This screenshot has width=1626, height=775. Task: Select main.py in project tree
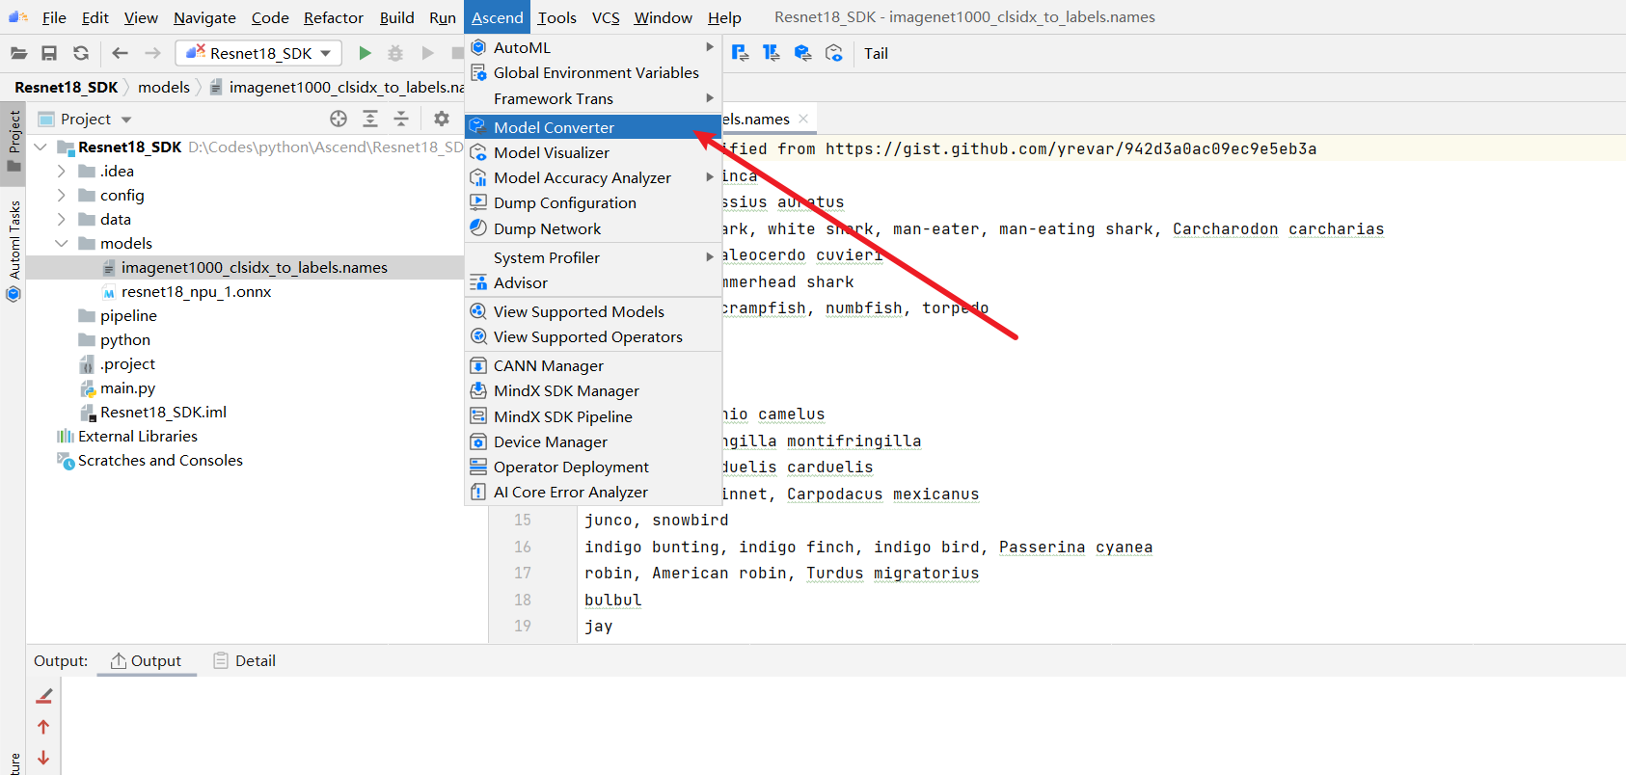pos(127,387)
